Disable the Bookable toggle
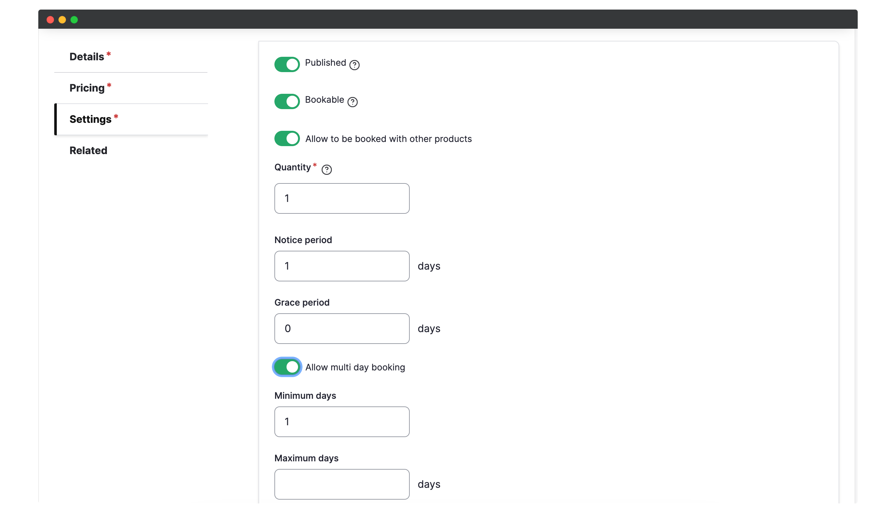 click(286, 100)
